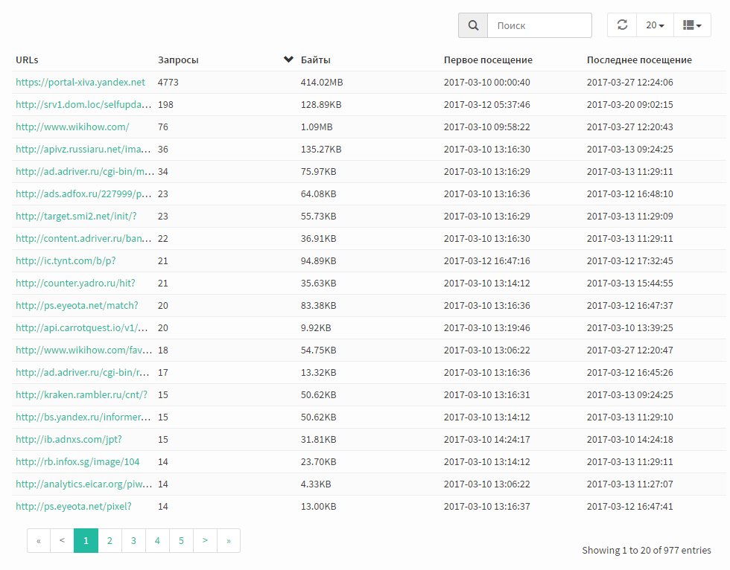
Task: Open the analytics.eicar.org link
Action: 84,484
